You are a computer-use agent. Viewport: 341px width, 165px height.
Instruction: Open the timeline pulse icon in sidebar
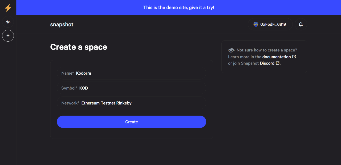(x=8, y=22)
